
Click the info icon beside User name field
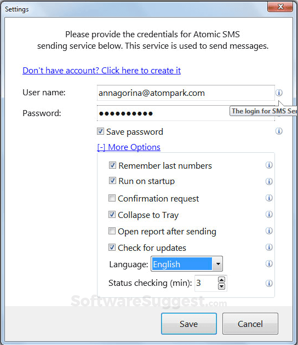279,93
